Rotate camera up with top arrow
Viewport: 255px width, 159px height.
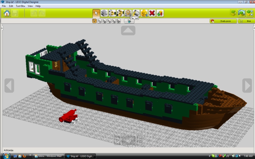pyautogui.click(x=128, y=31)
